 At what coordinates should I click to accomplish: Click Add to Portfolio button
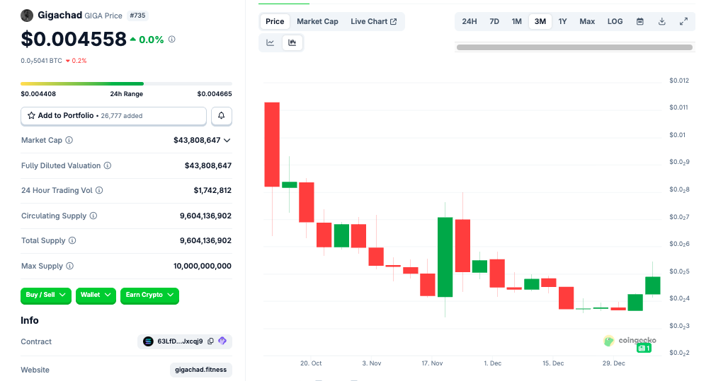[113, 116]
